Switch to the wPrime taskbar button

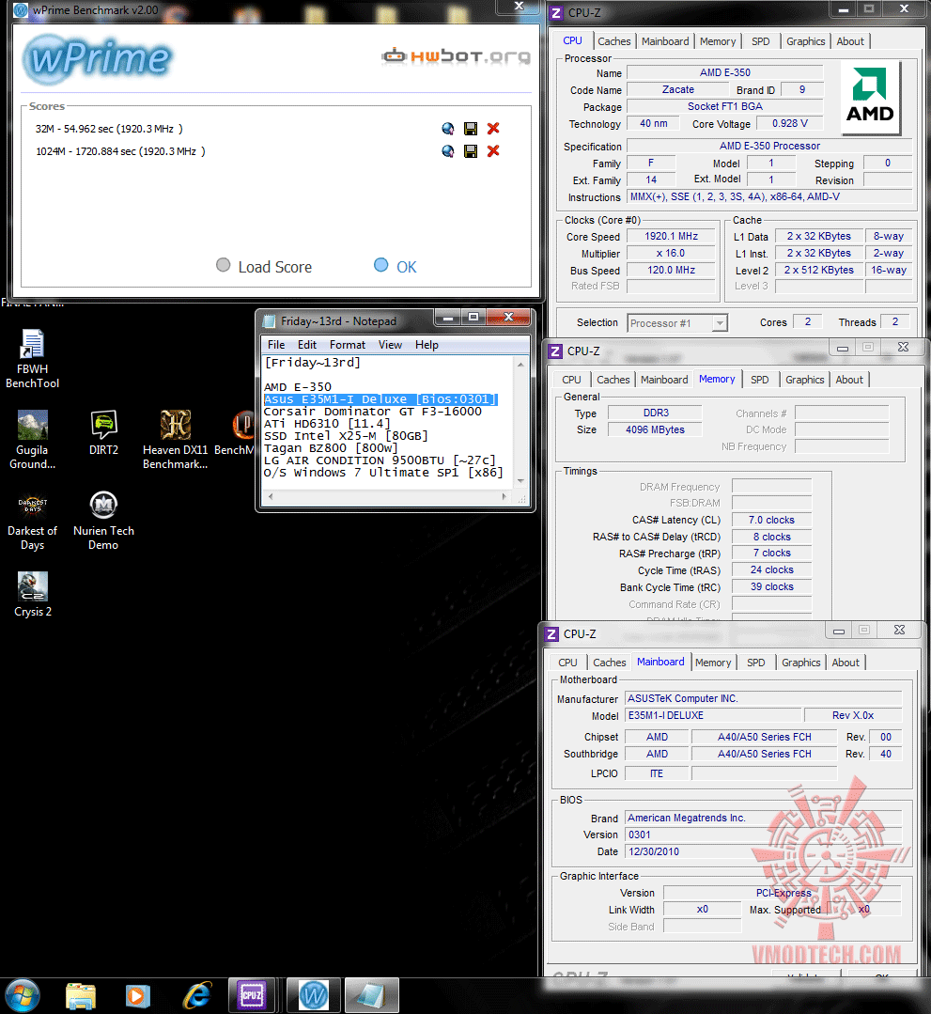pyautogui.click(x=314, y=996)
